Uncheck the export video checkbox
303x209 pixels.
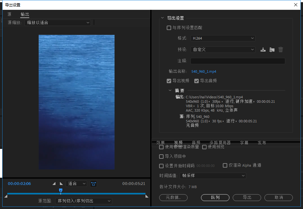tap(169, 81)
